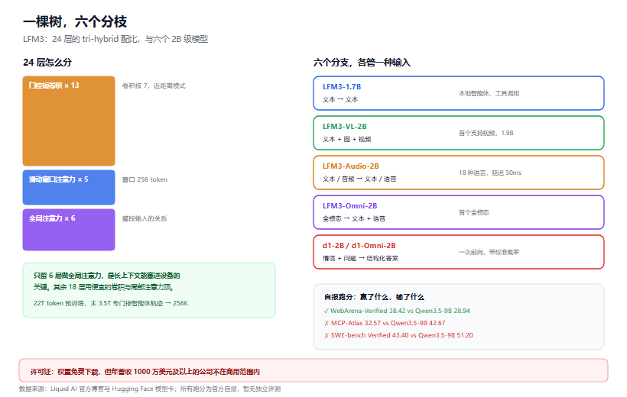Select the MCP-Atlas 32.57 benchmark line

click(385, 323)
